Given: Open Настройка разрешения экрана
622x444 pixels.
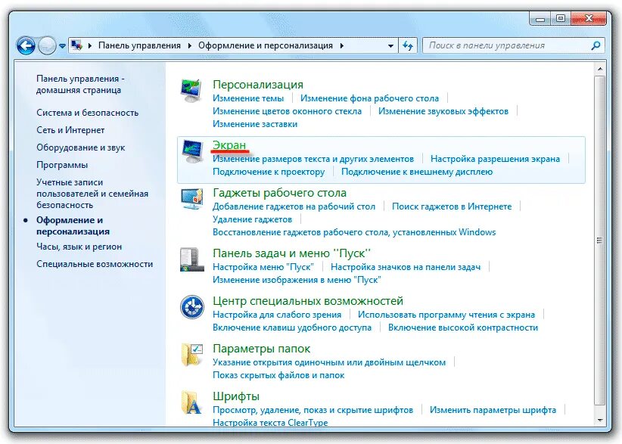Looking at the screenshot, I should [x=495, y=159].
